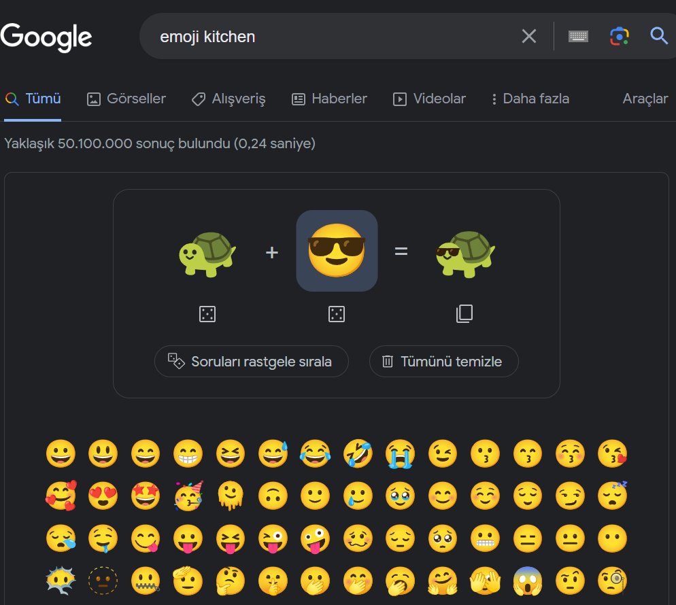The image size is (676, 605).
Task: Select the hugging face emoji
Action: tap(443, 581)
